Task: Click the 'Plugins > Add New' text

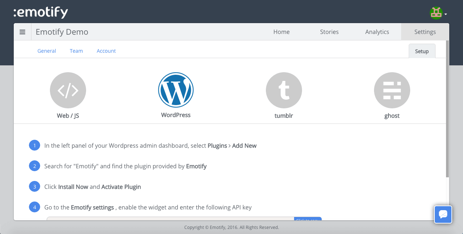Action: click(x=232, y=146)
